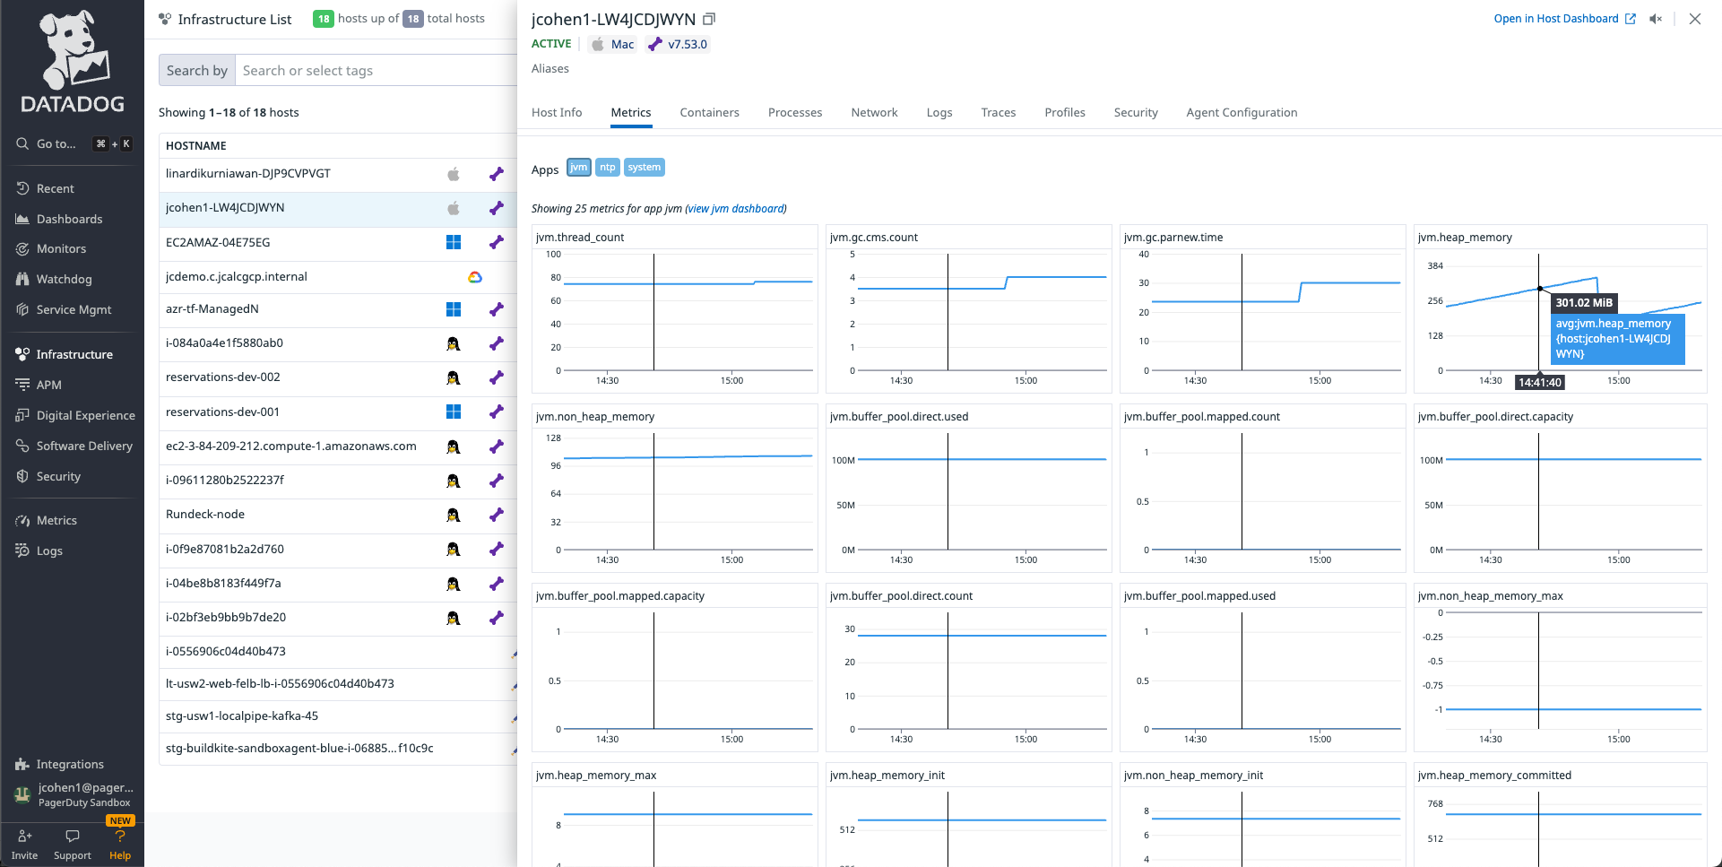Screen dimensions: 1722x867
Task: Click HOSTNAME column header
Action: pos(195,145)
